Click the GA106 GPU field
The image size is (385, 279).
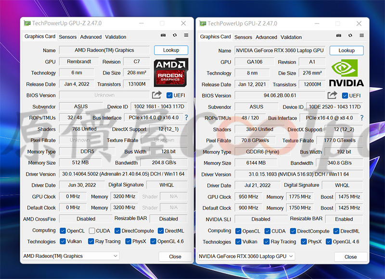click(x=255, y=62)
